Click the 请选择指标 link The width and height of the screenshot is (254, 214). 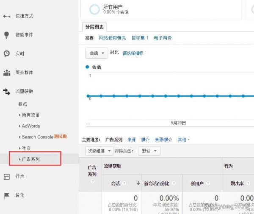tap(133, 53)
